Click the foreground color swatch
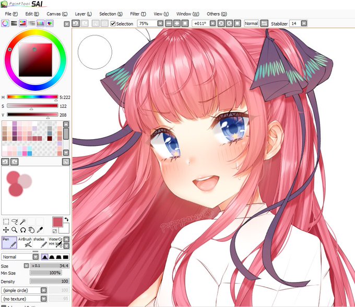The height and width of the screenshot is (307, 355). click(57, 222)
